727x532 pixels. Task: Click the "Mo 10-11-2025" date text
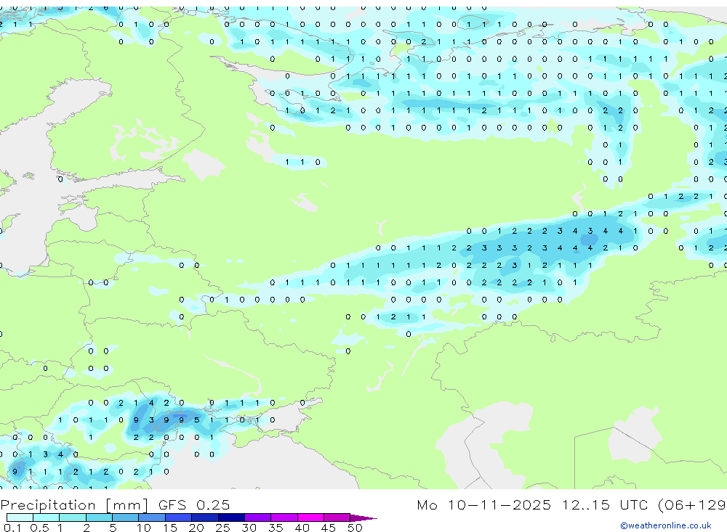484,505
